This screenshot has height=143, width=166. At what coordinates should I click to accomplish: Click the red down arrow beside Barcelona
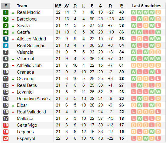(x=13, y=19)
